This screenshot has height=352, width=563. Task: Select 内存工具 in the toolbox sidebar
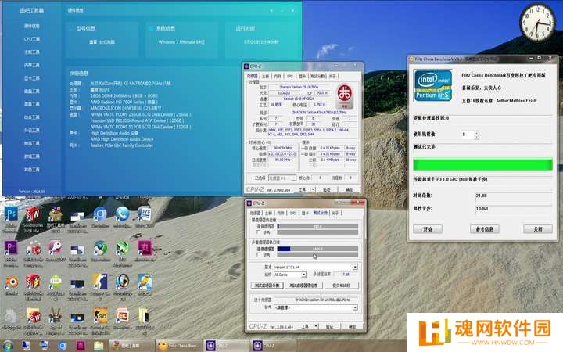pos(32,65)
